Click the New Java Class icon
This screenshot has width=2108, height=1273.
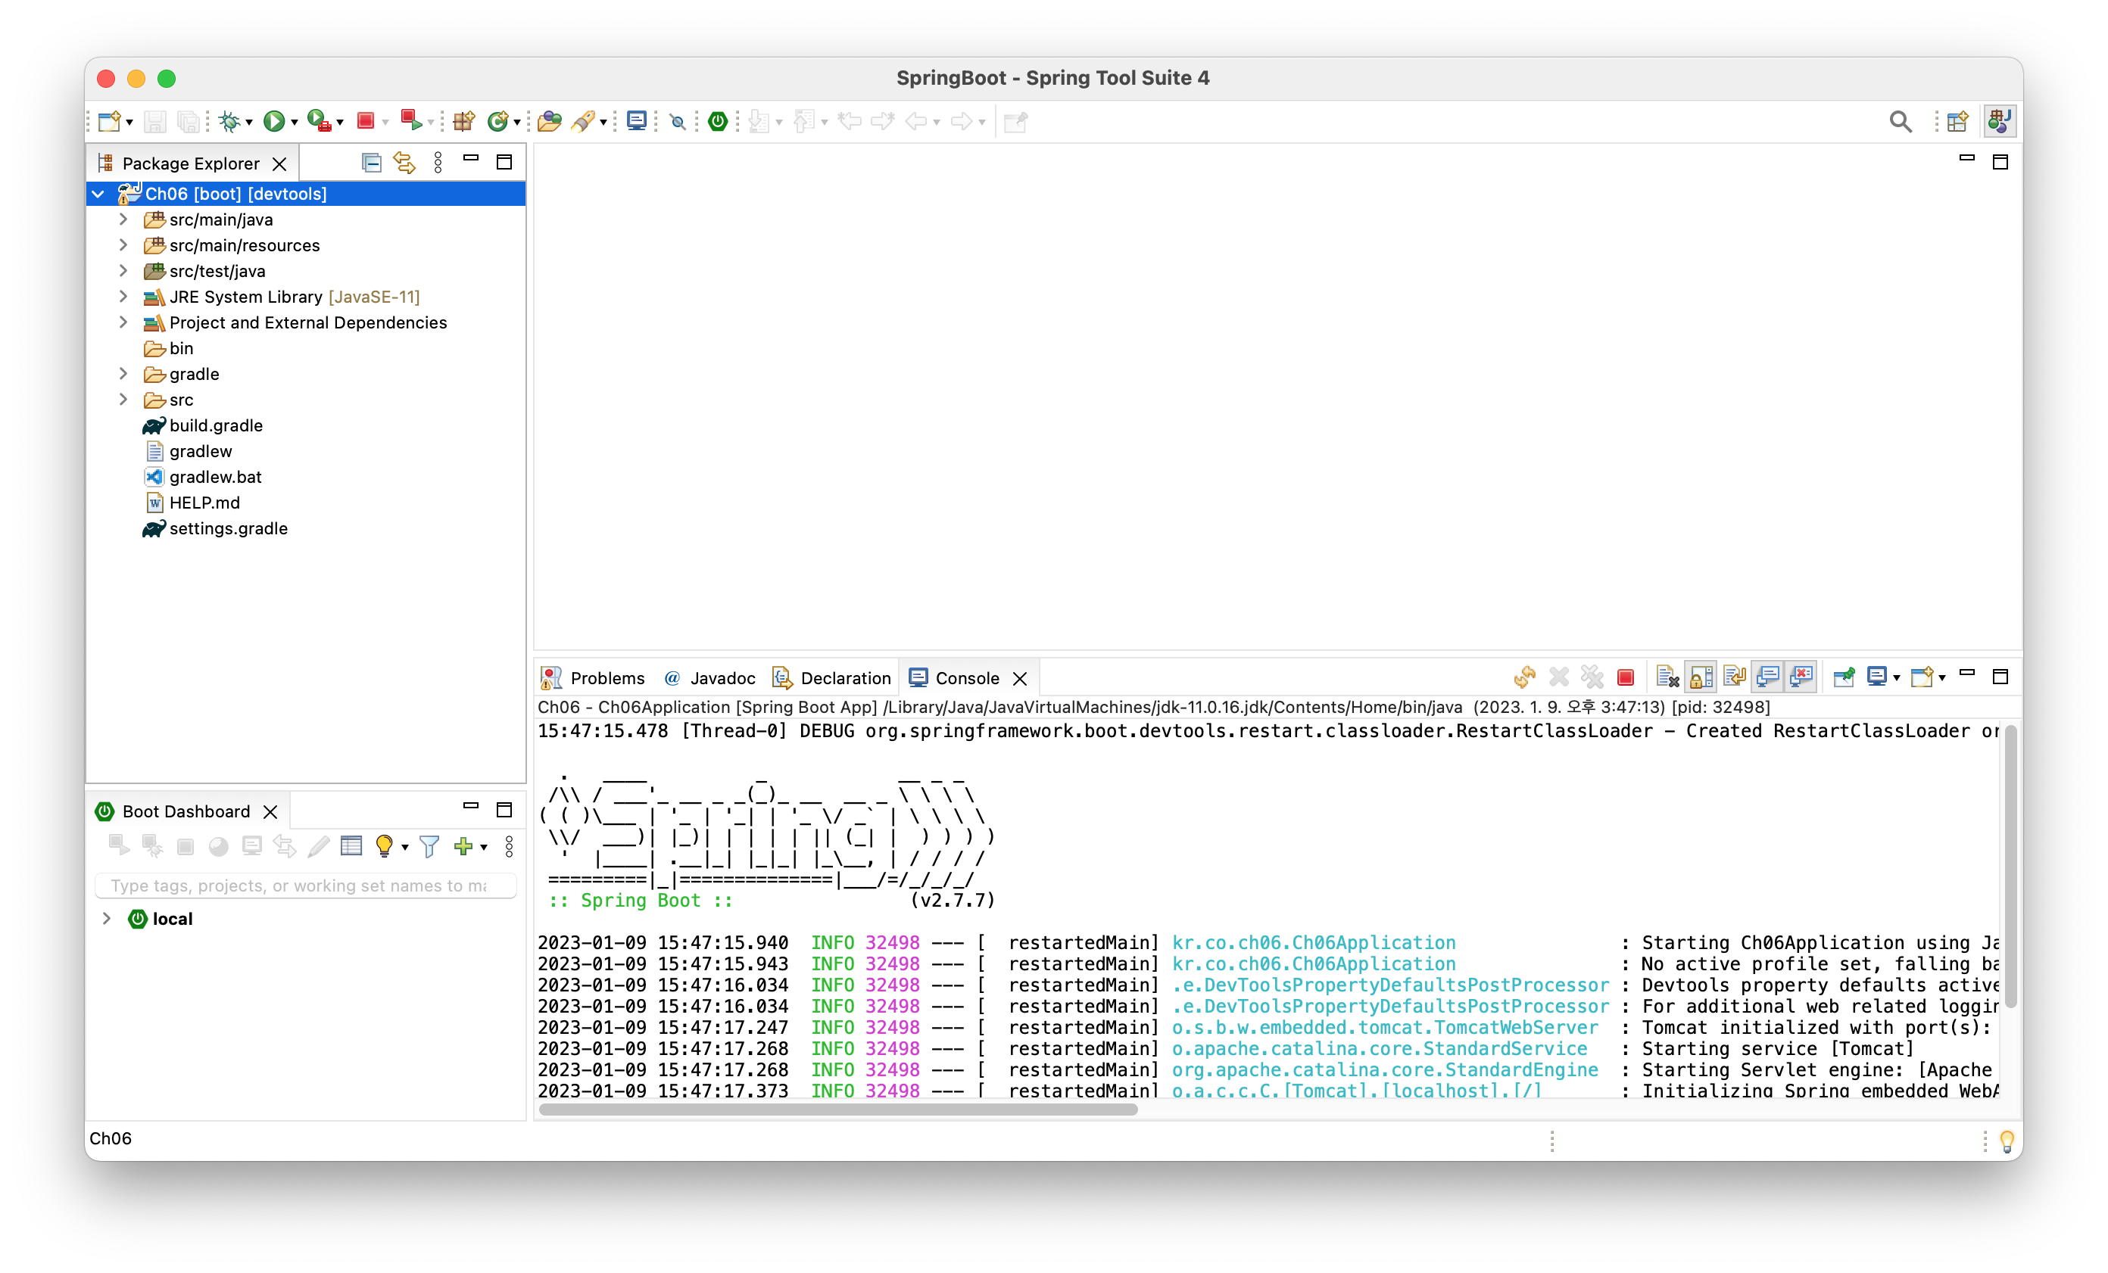coord(497,121)
